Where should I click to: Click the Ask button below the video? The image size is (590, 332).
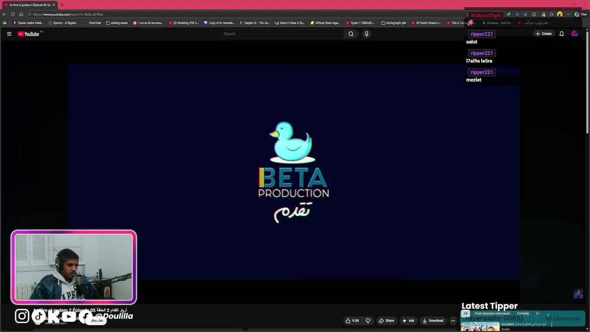(x=408, y=320)
